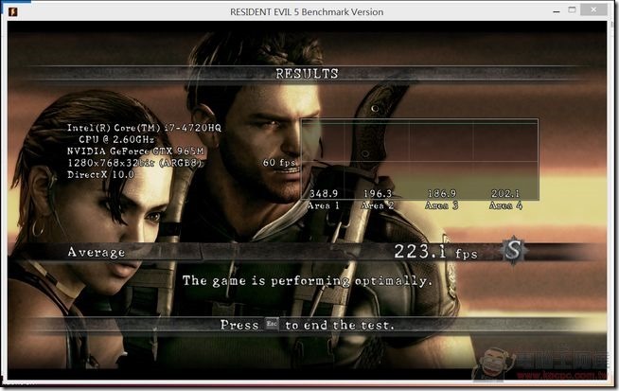Screen dimensions: 619x391
Task: Click the Area 2 label
Action: click(378, 205)
